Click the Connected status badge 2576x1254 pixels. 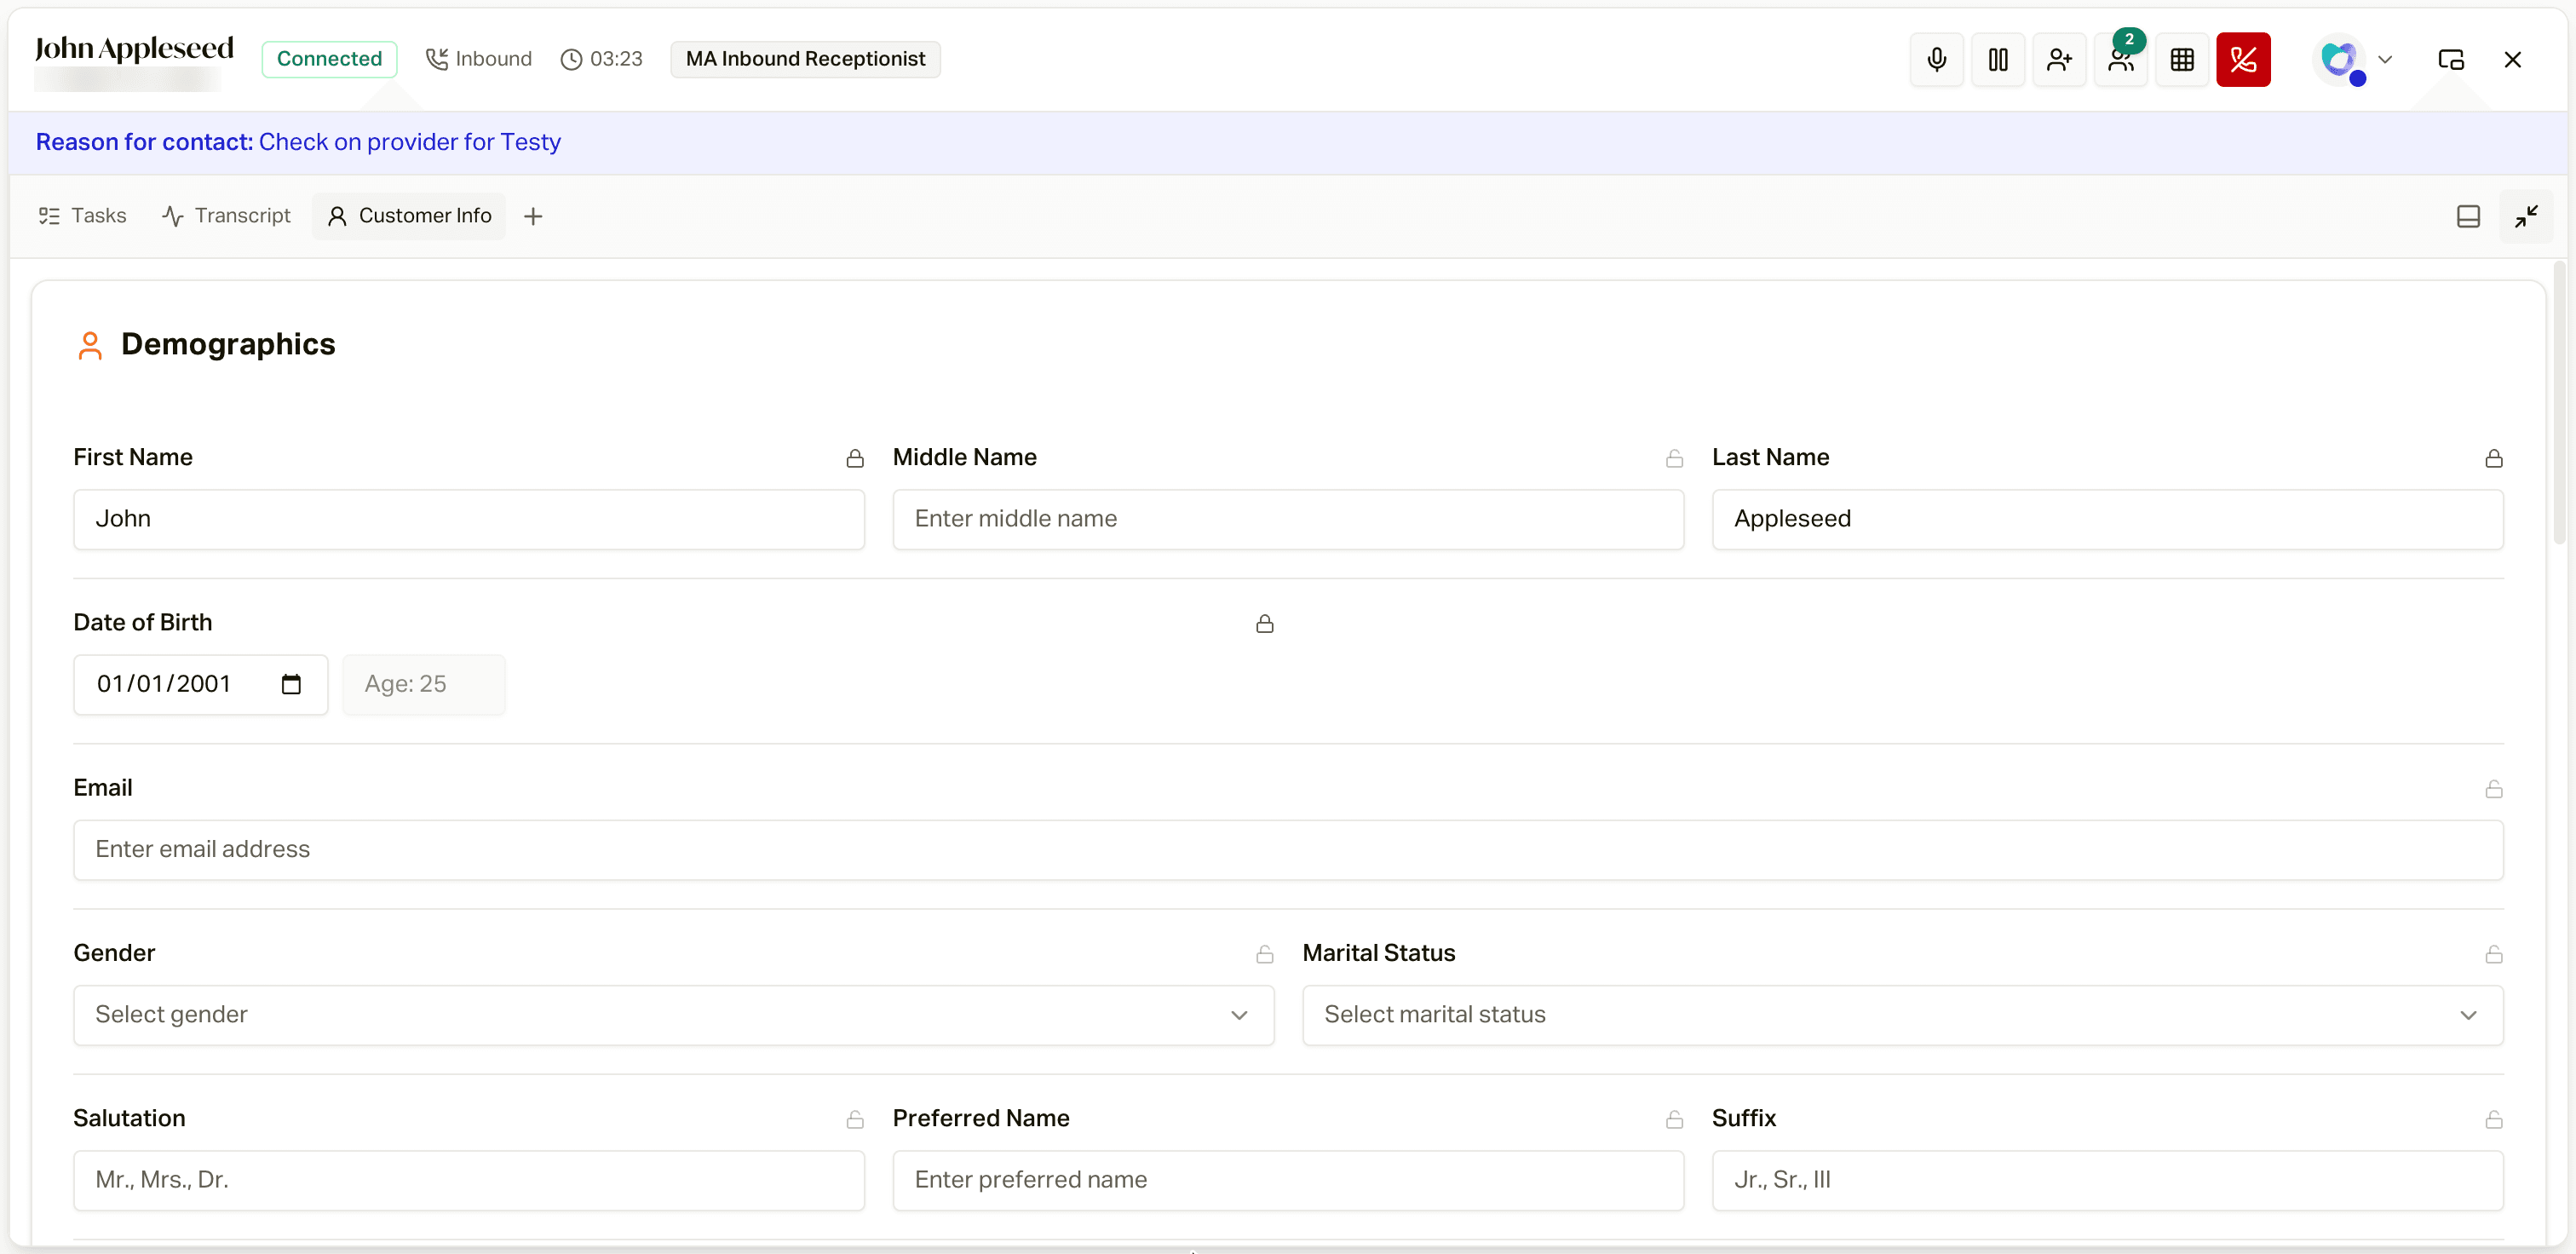pos(329,59)
